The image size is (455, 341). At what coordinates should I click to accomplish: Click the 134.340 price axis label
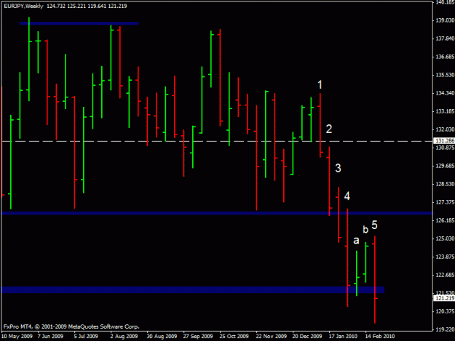click(445, 93)
